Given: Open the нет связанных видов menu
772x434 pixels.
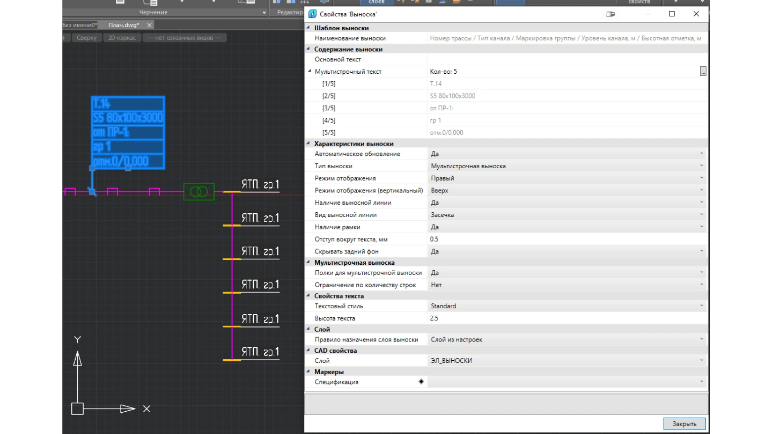Looking at the screenshot, I should (x=185, y=38).
